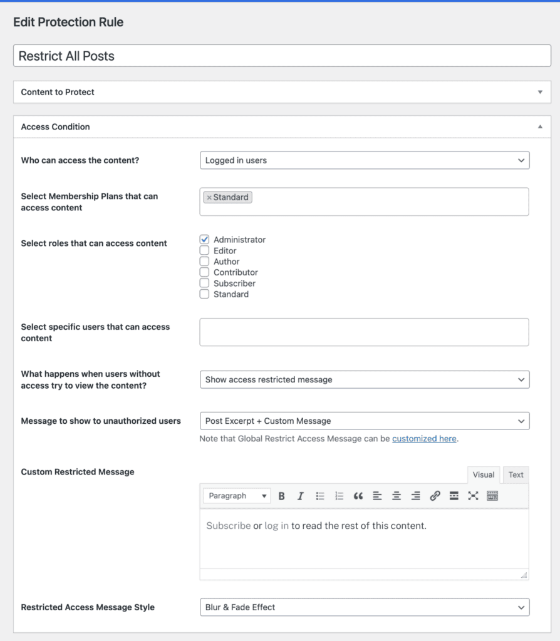560x641 pixels.
Task: Apply italic formatting in the message editor
Action: [300, 496]
